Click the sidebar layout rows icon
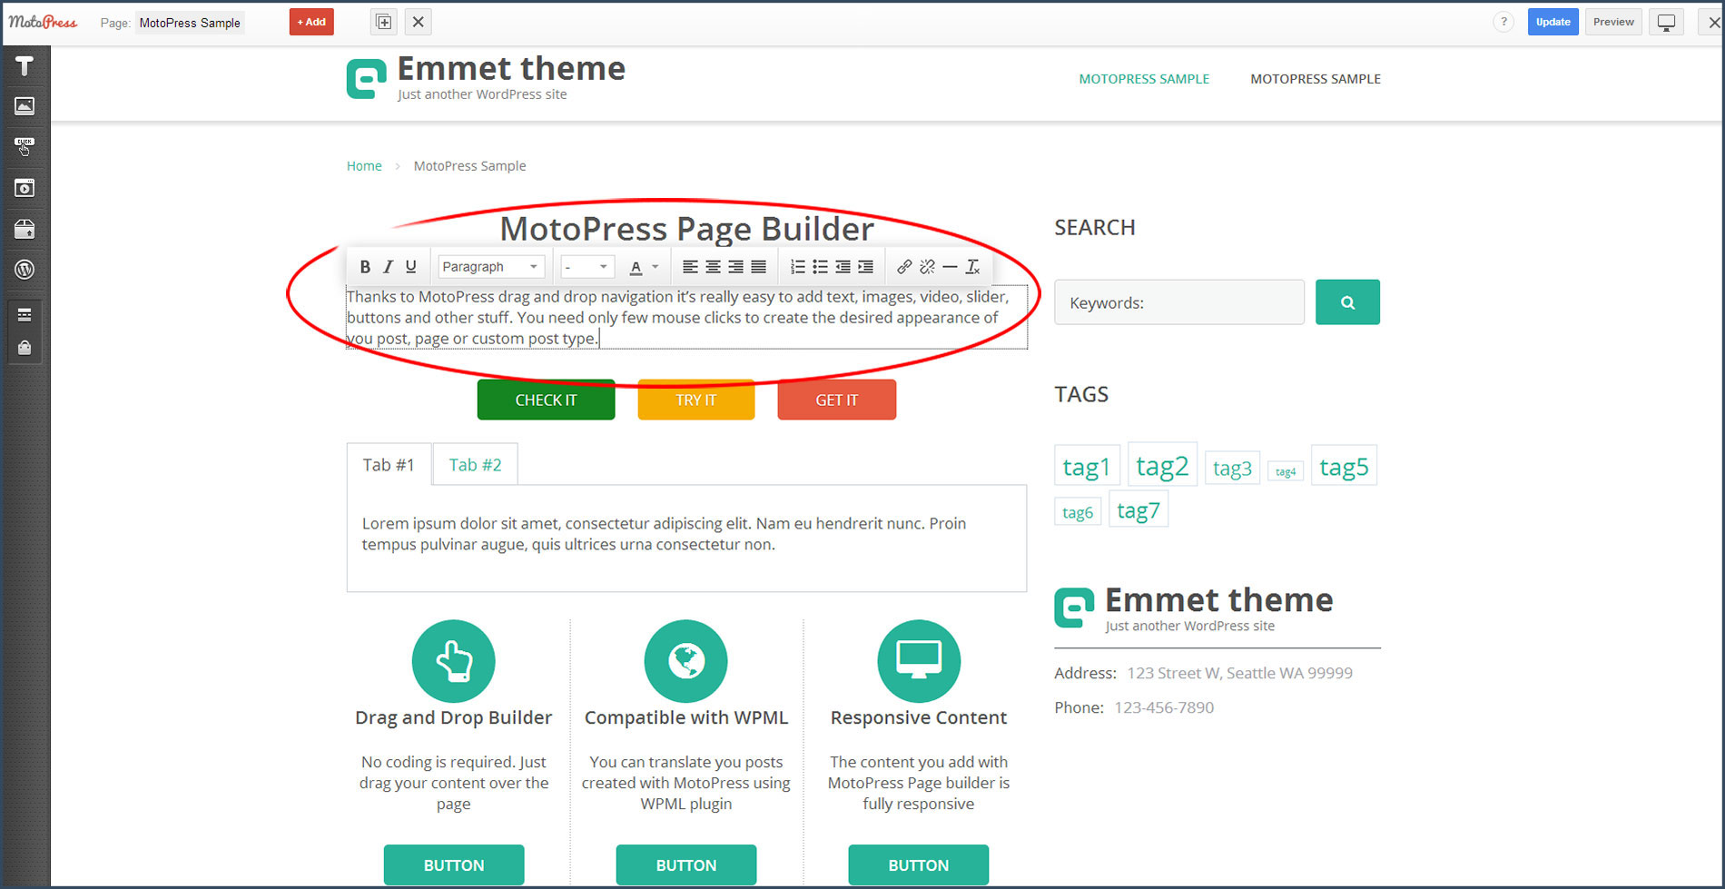This screenshot has width=1725, height=889. (x=25, y=314)
